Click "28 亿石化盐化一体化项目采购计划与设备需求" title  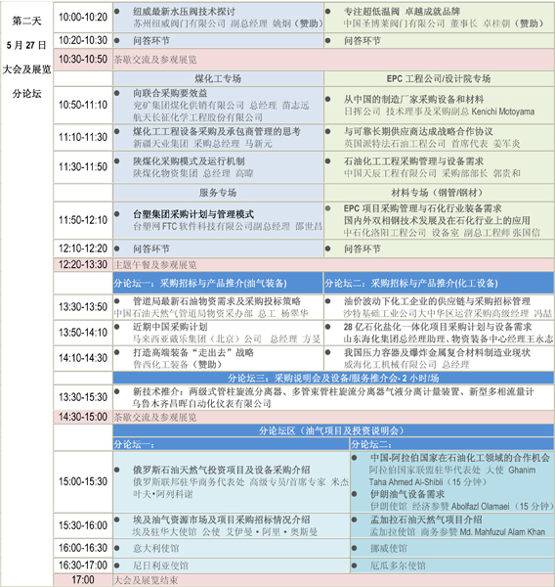click(438, 327)
